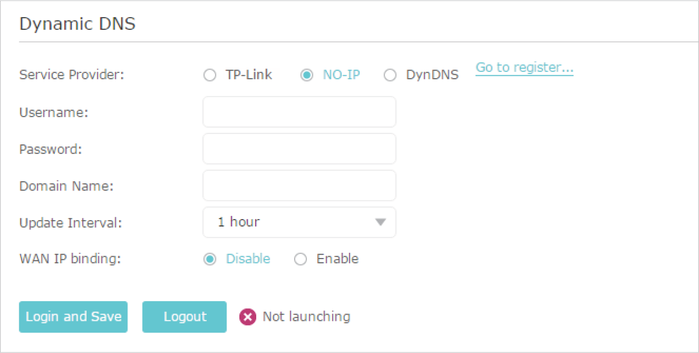
Task: Click the Update Interval label text
Action: 71,223
